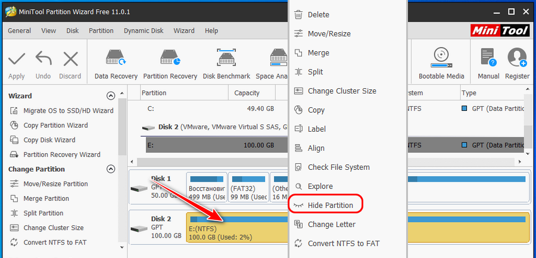Click the Undo arrow icon
536x258 pixels.
[x=43, y=60]
